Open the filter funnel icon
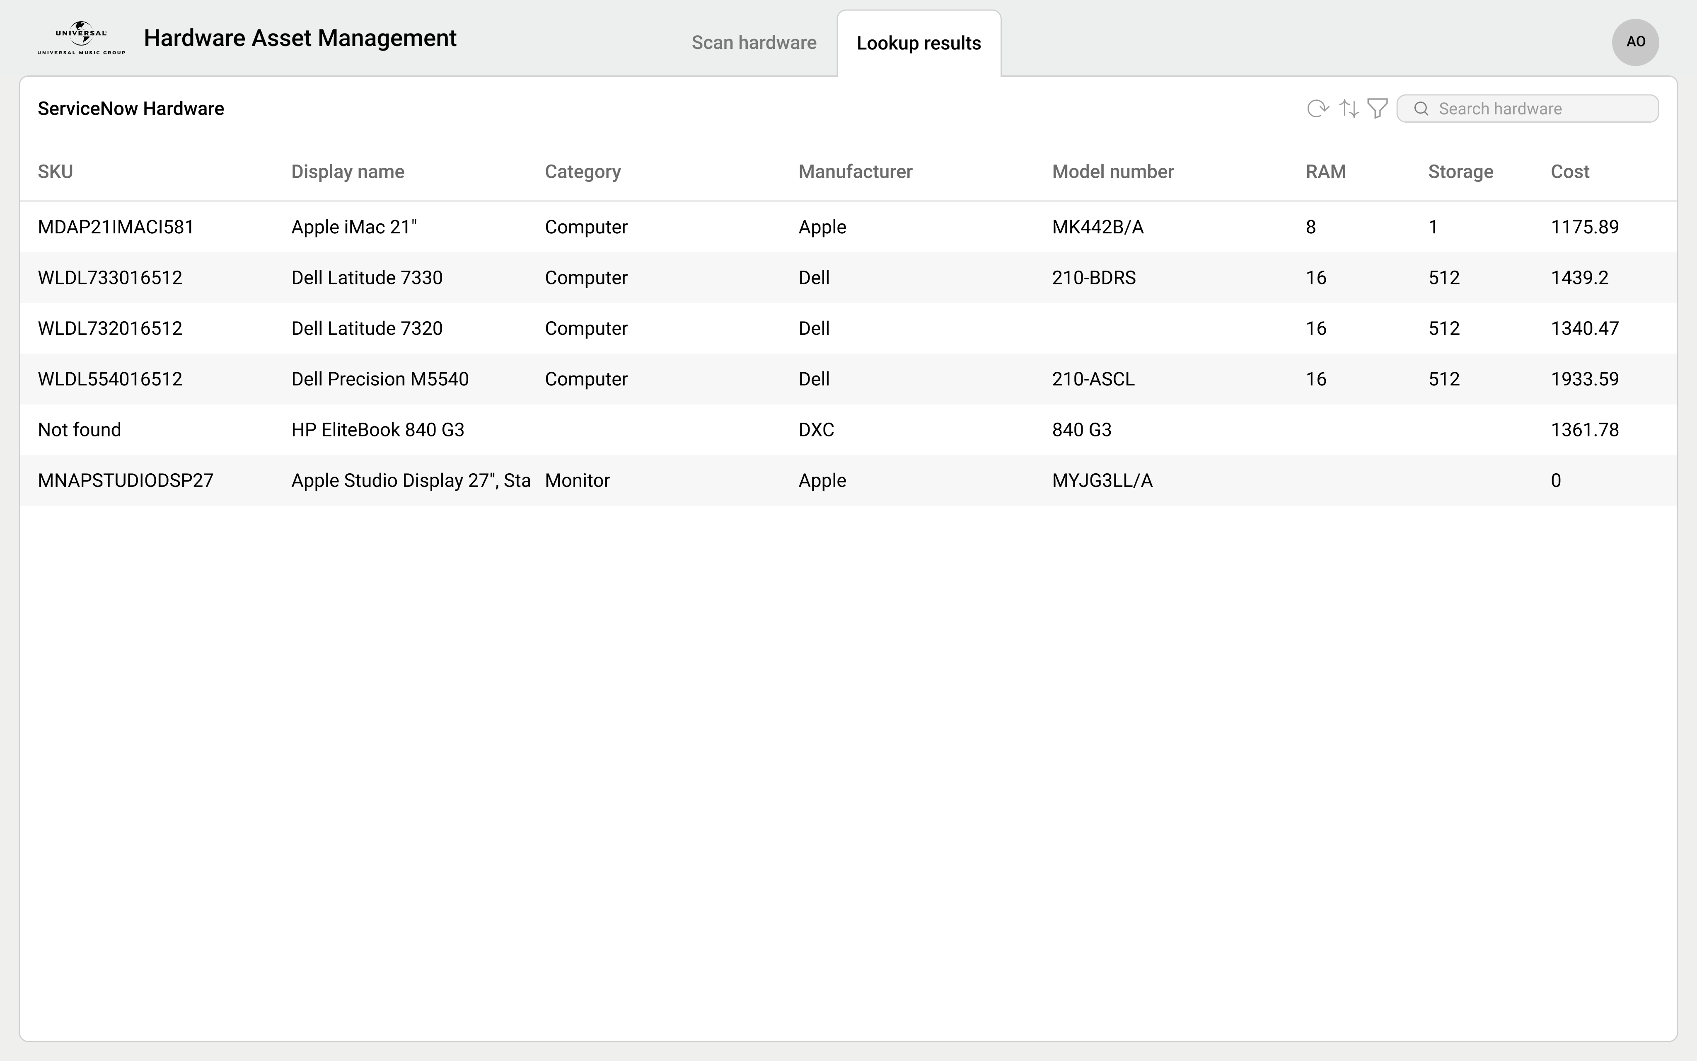Viewport: 1697px width, 1061px height. click(1377, 109)
